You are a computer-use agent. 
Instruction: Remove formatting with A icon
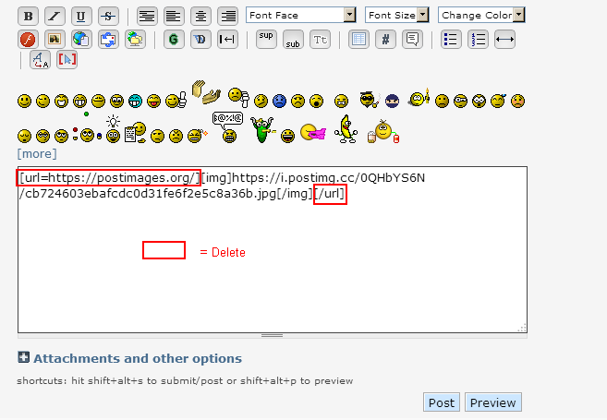pyautogui.click(x=40, y=60)
